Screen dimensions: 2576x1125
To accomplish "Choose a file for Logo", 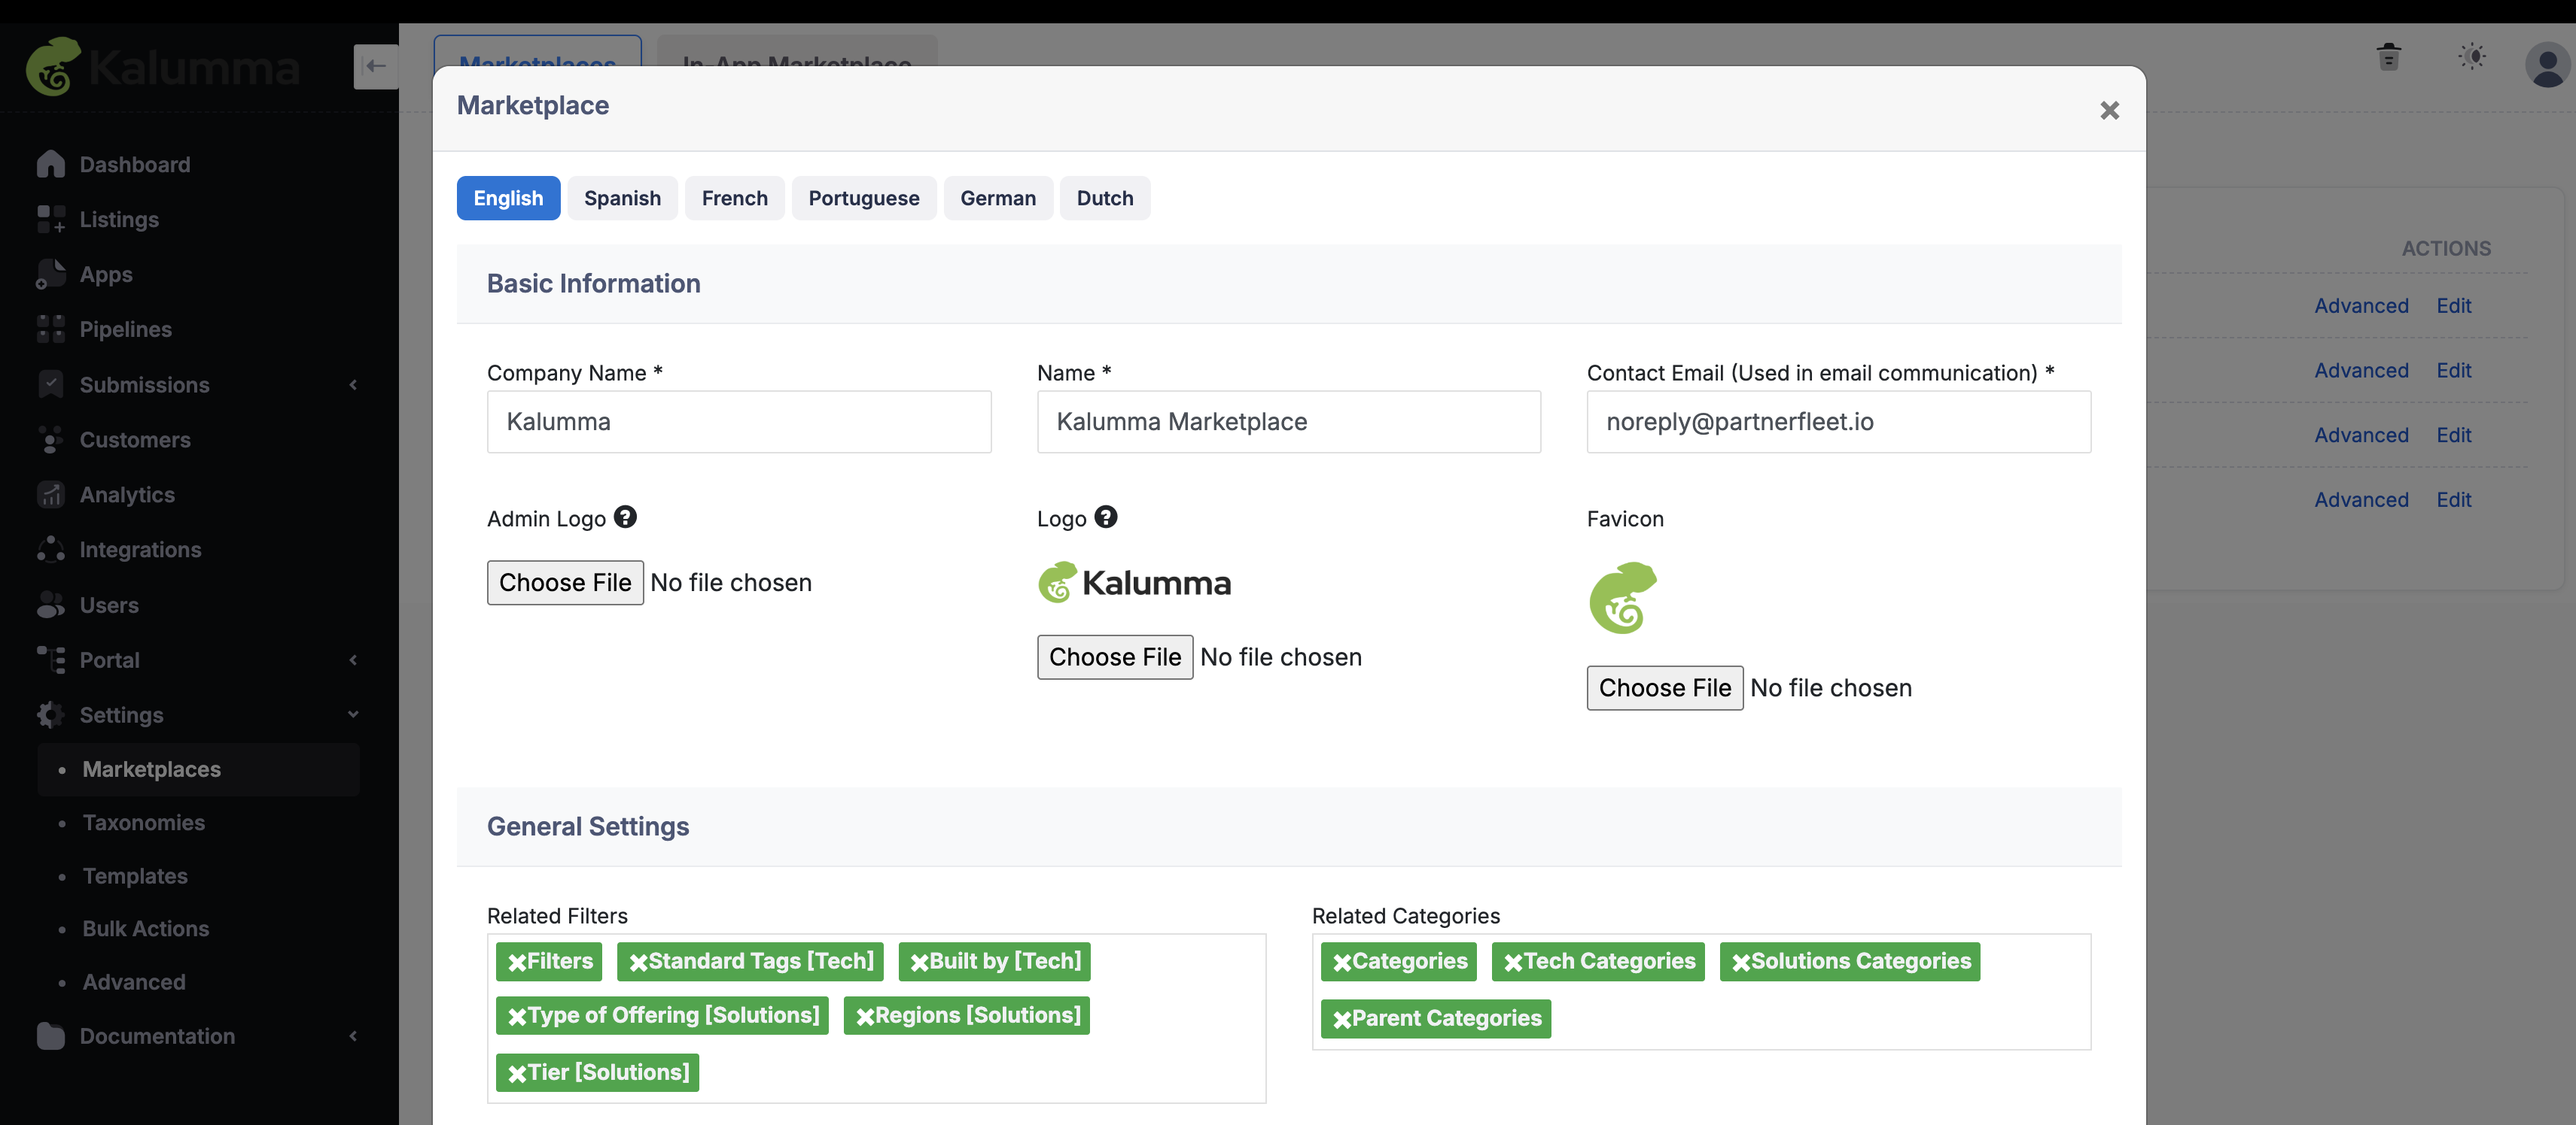I will tap(1115, 657).
